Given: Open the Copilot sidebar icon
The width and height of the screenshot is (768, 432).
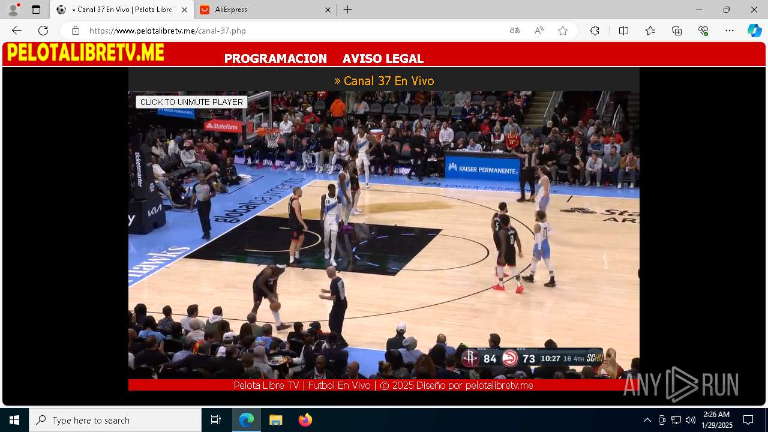Looking at the screenshot, I should click(x=754, y=31).
